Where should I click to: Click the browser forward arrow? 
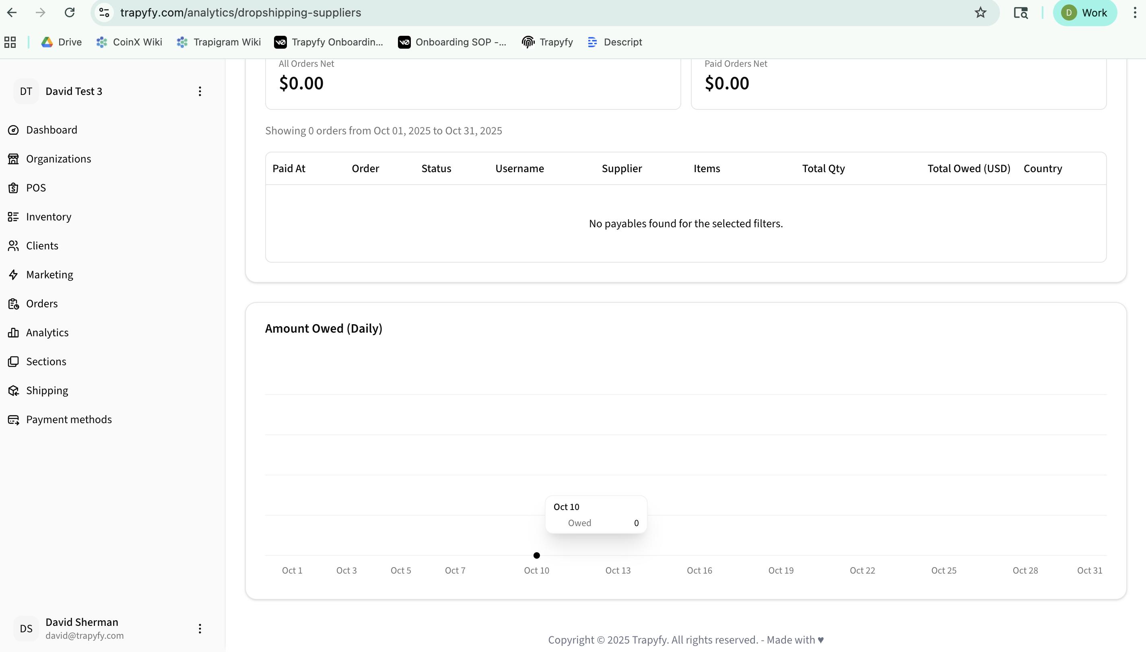[x=41, y=12]
